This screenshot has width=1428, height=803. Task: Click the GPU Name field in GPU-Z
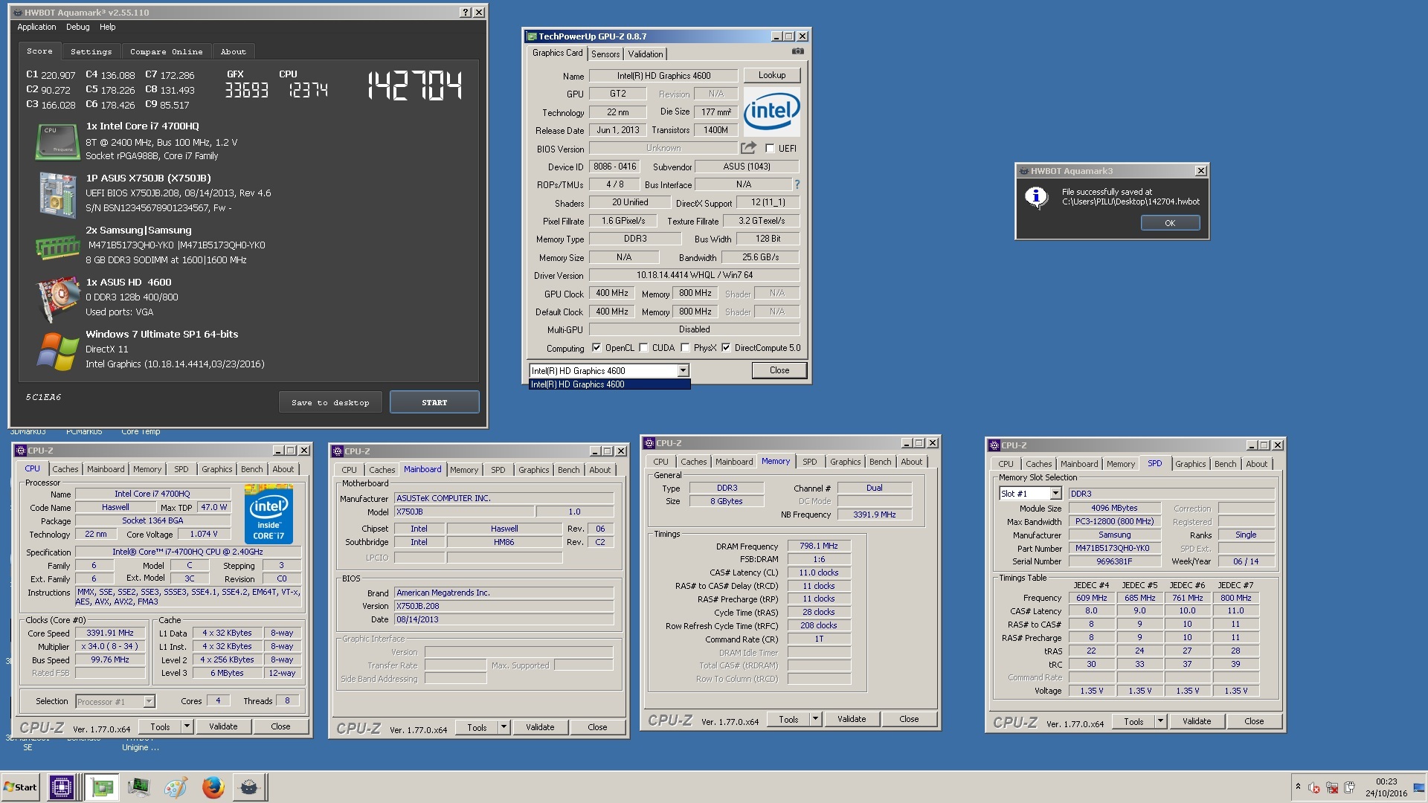click(663, 76)
